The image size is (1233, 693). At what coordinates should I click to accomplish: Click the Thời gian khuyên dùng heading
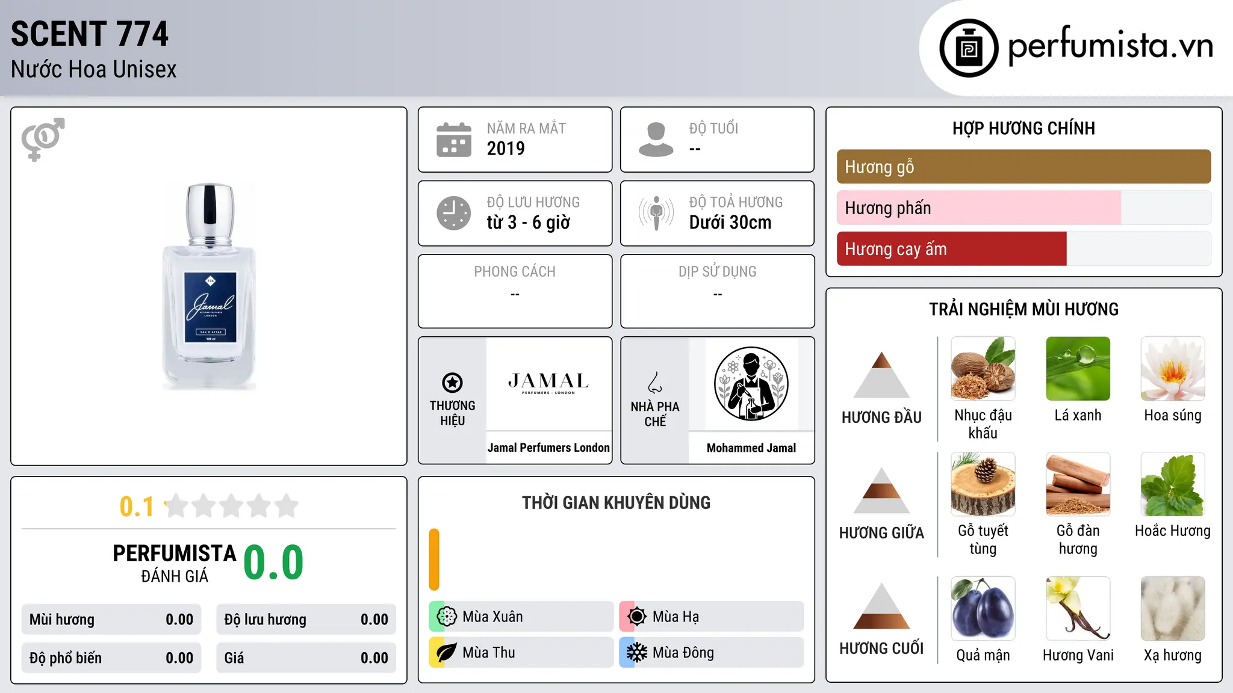(x=616, y=502)
